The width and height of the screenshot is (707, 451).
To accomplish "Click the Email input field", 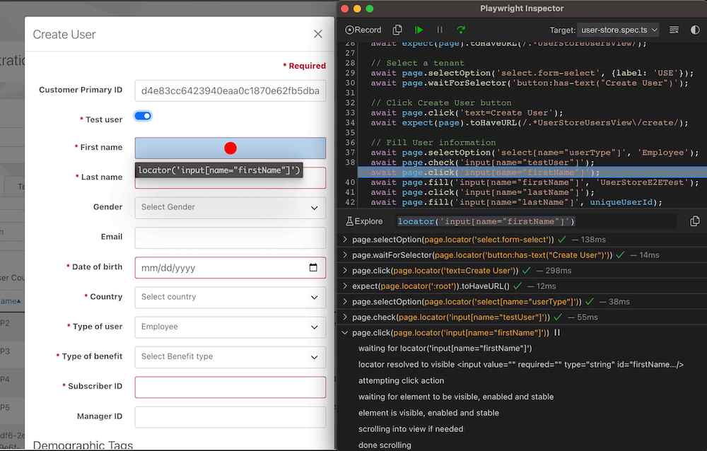I will [x=230, y=238].
